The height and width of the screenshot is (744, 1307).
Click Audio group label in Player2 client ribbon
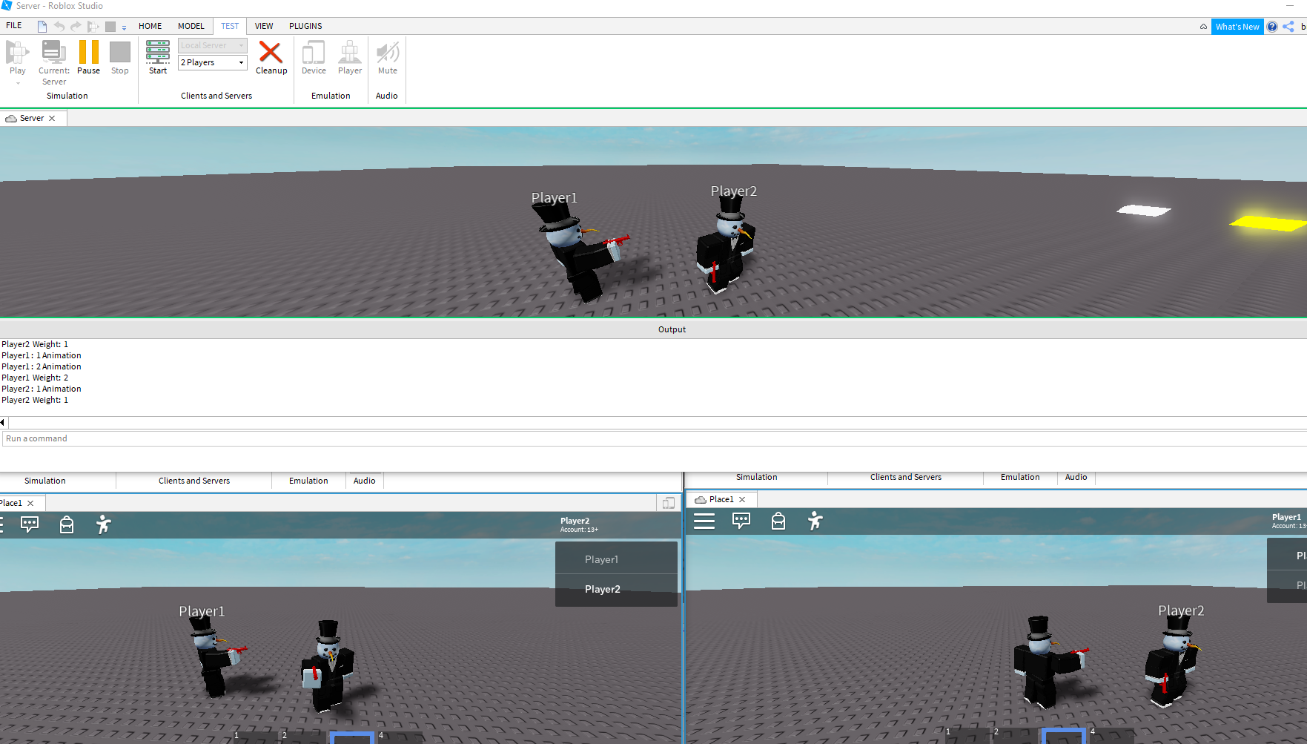[x=364, y=481]
